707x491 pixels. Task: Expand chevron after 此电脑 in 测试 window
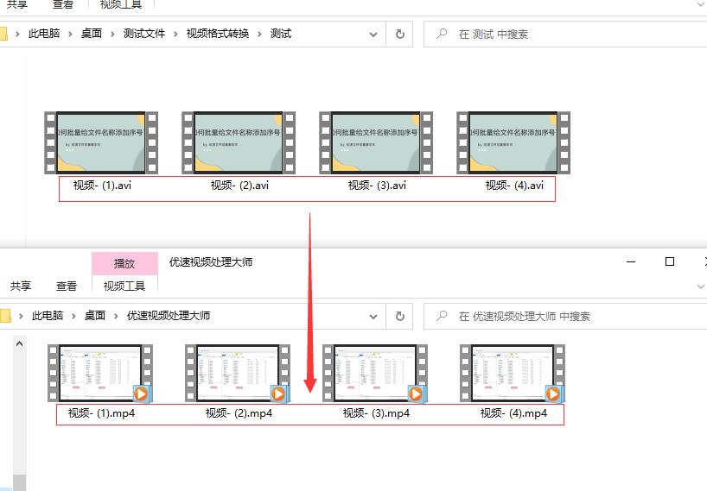[x=70, y=34]
